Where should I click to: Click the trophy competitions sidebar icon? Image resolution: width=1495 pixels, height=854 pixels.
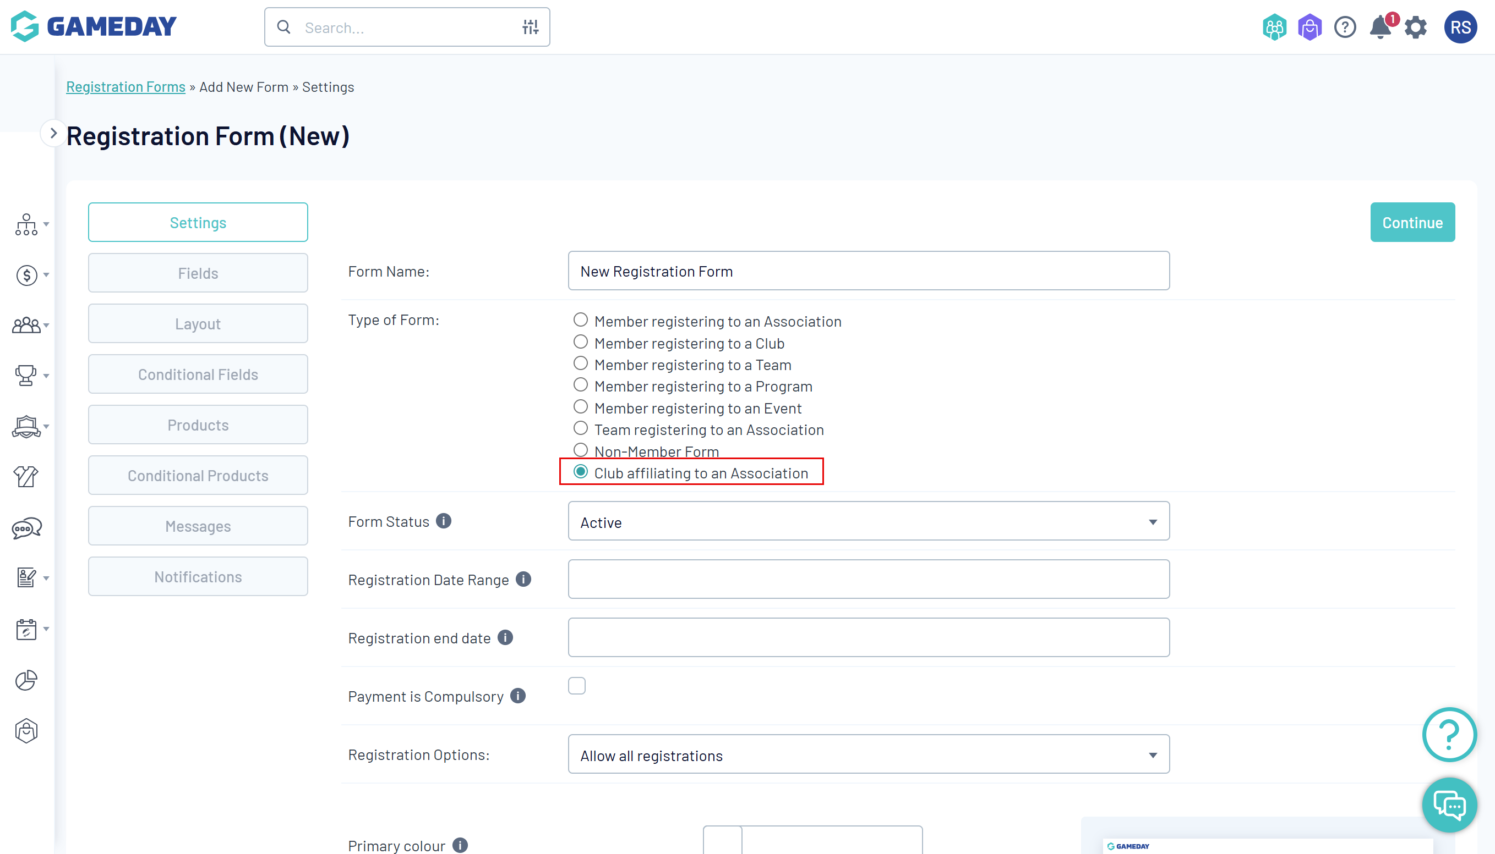pos(26,376)
